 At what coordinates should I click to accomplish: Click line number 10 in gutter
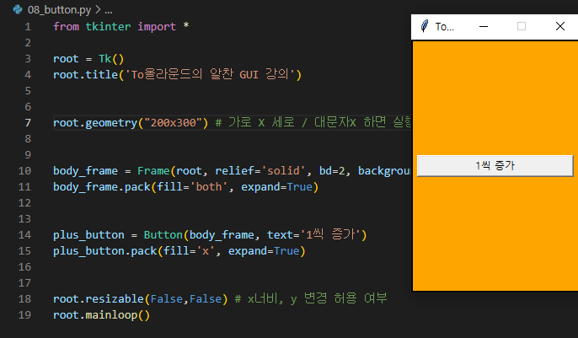pos(24,170)
